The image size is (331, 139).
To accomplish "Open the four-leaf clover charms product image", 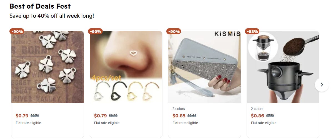I will point(47,67).
